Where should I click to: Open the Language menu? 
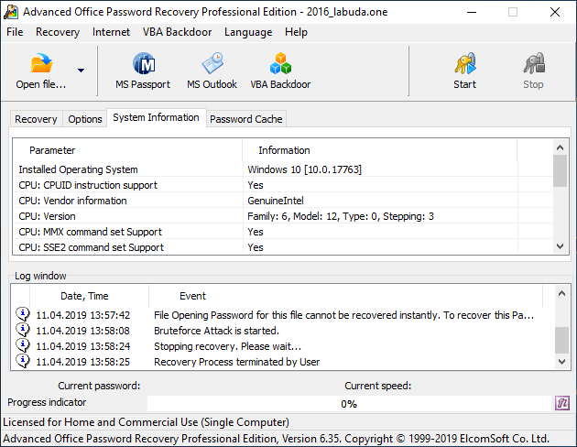coord(247,32)
